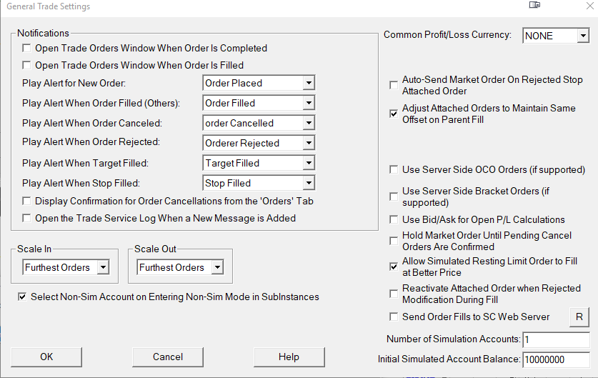The width and height of the screenshot is (598, 378).
Task: Click the icon next to the close button
Action: pos(534,6)
